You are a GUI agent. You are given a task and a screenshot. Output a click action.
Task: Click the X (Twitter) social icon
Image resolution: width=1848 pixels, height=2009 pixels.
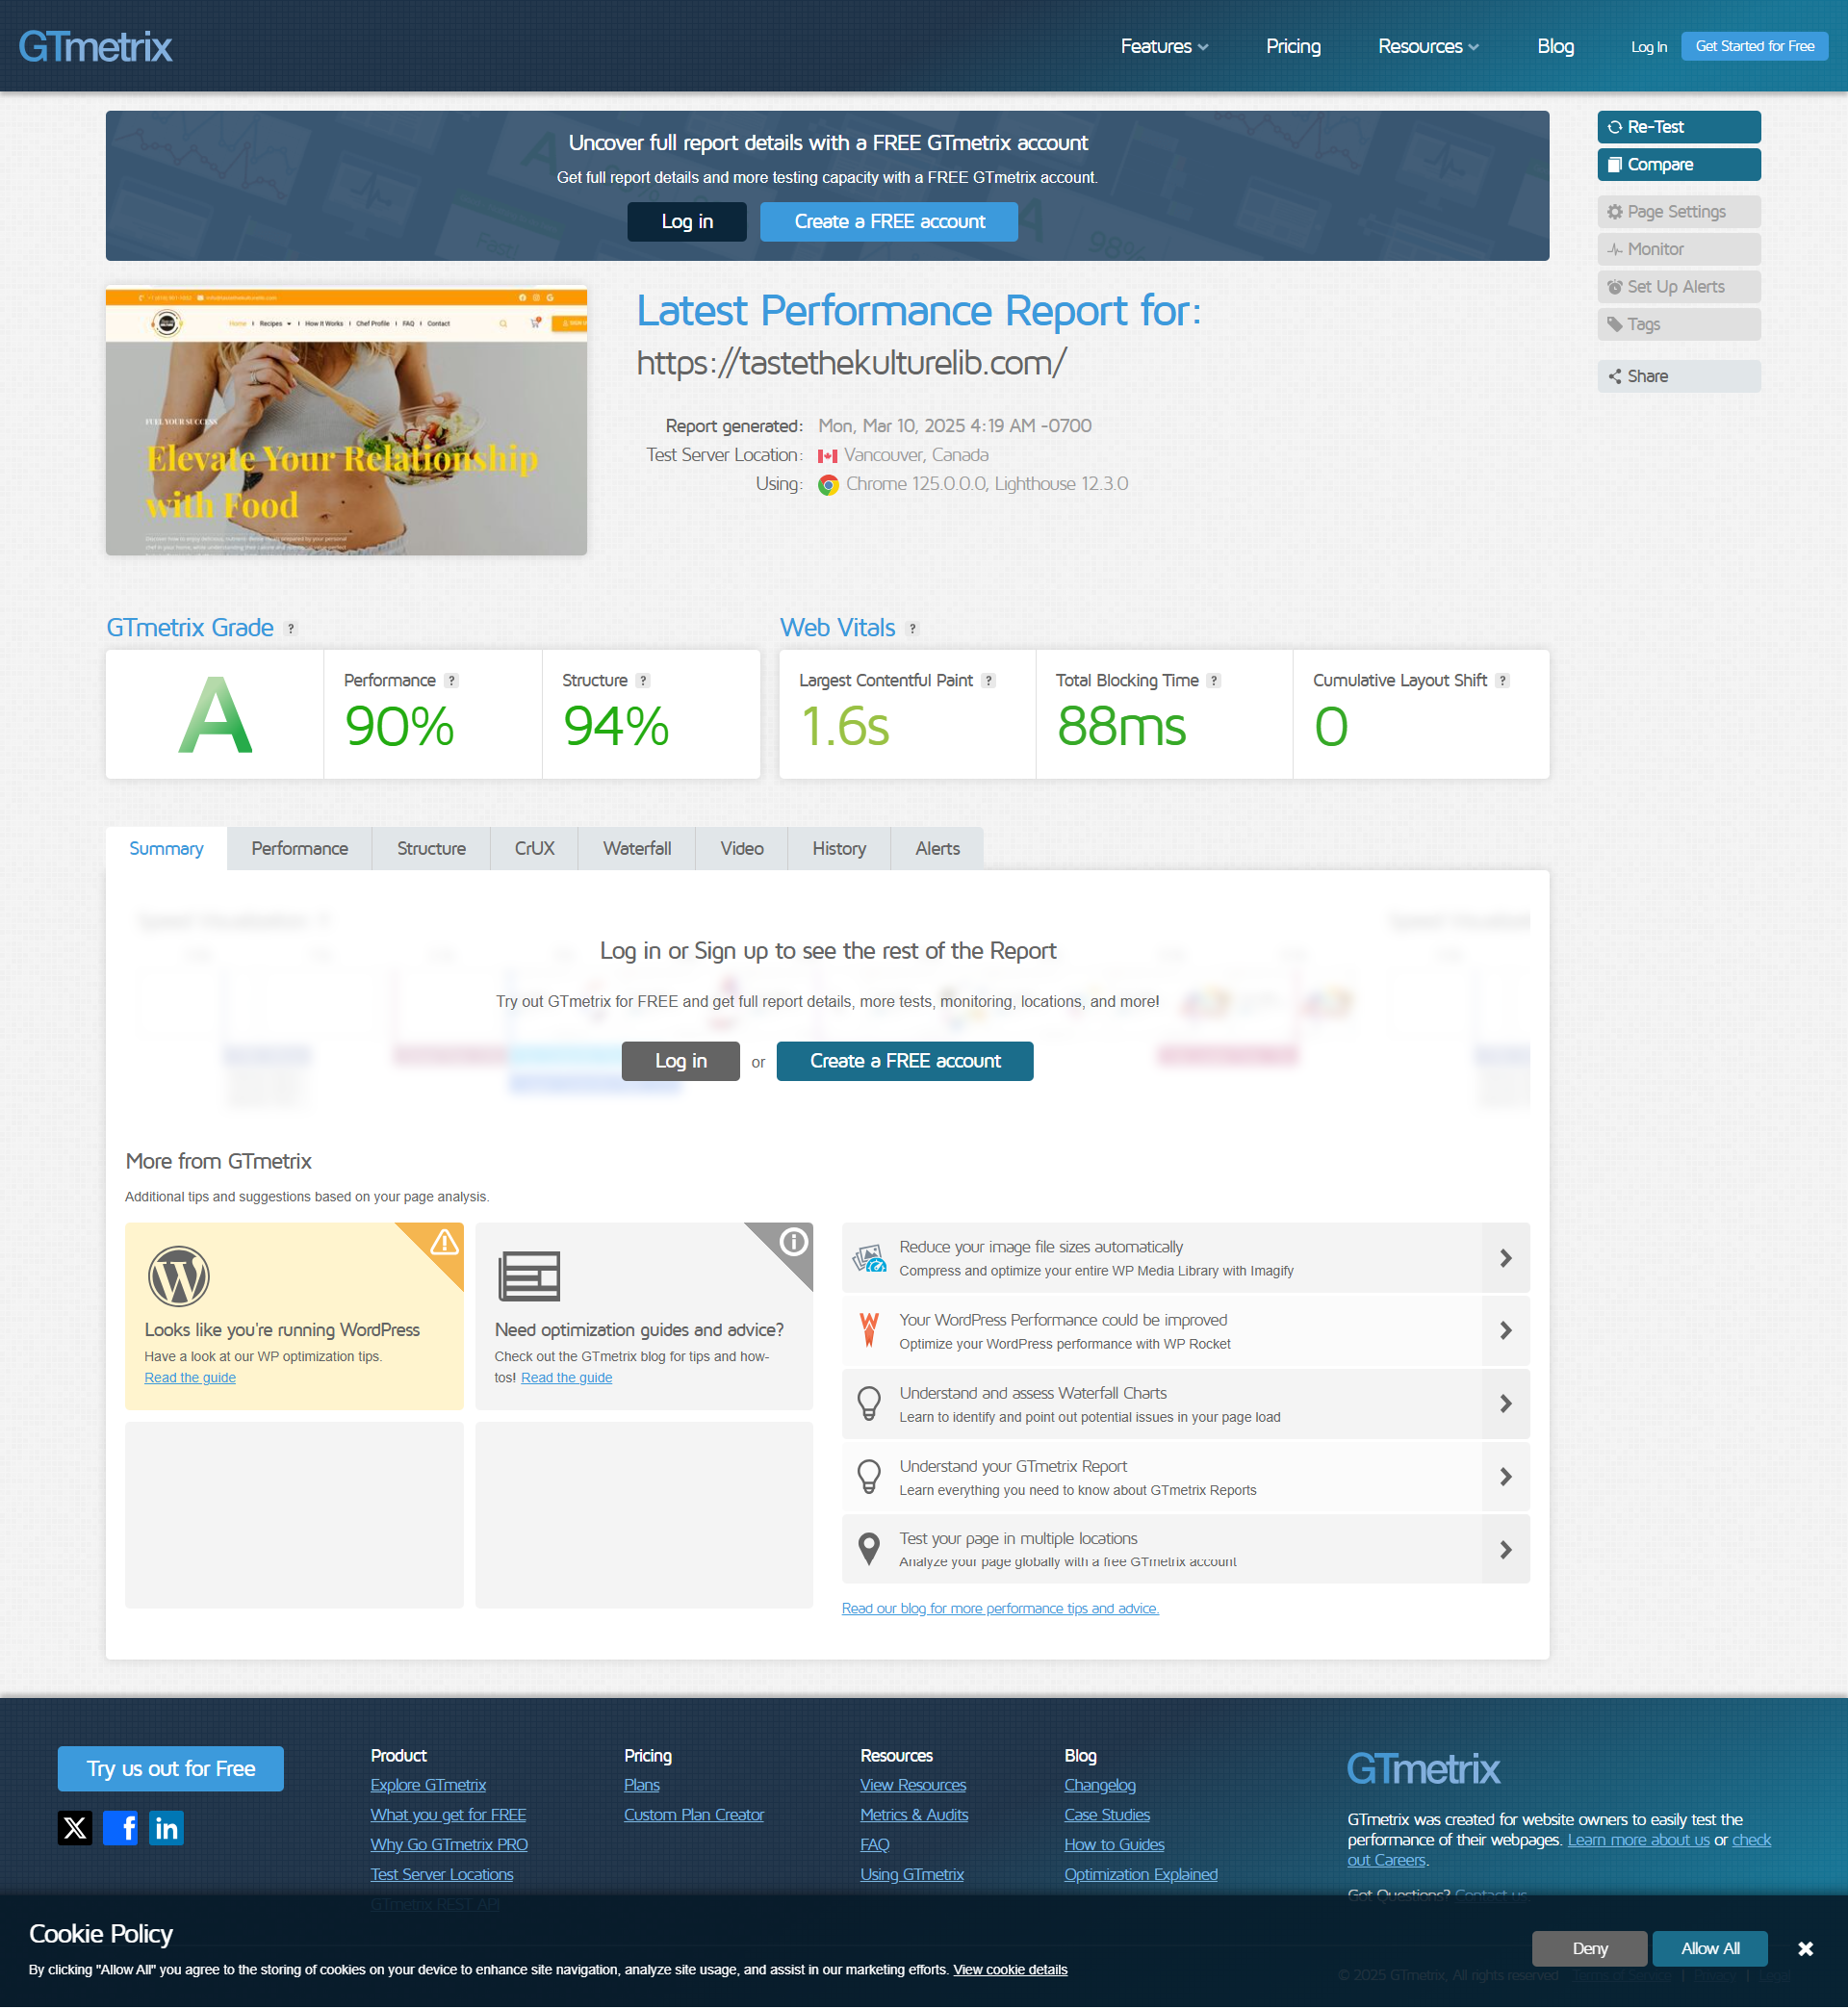(75, 1828)
